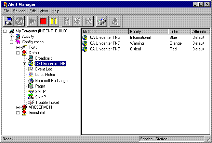Viewport: 212px width, 143px height.
Task: Click the printer icon in the toolbar
Action: pyautogui.click(x=102, y=21)
